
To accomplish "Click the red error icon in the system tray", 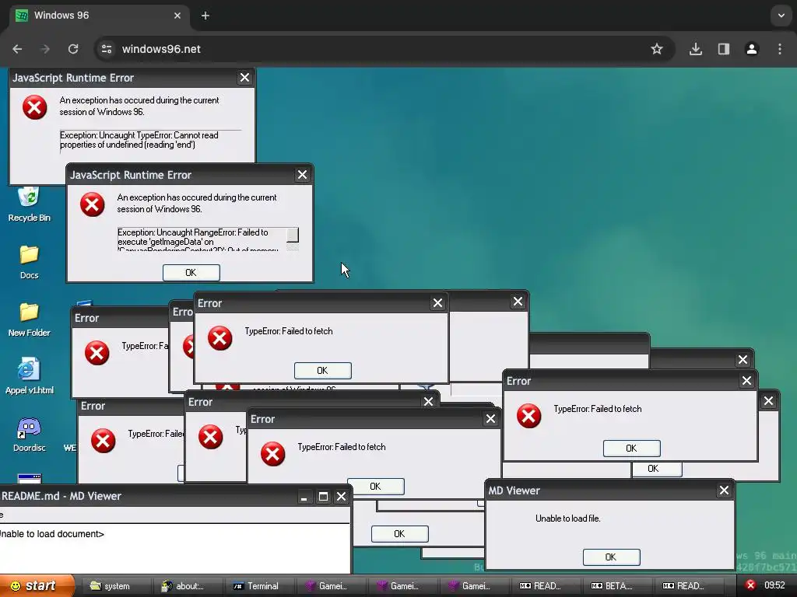I will pyautogui.click(x=750, y=585).
